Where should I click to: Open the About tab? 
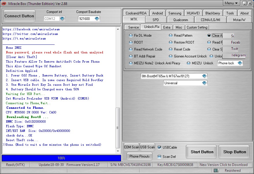[x=244, y=13]
